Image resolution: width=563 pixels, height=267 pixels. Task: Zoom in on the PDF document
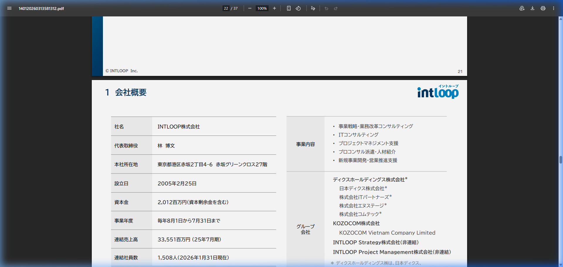click(x=274, y=8)
